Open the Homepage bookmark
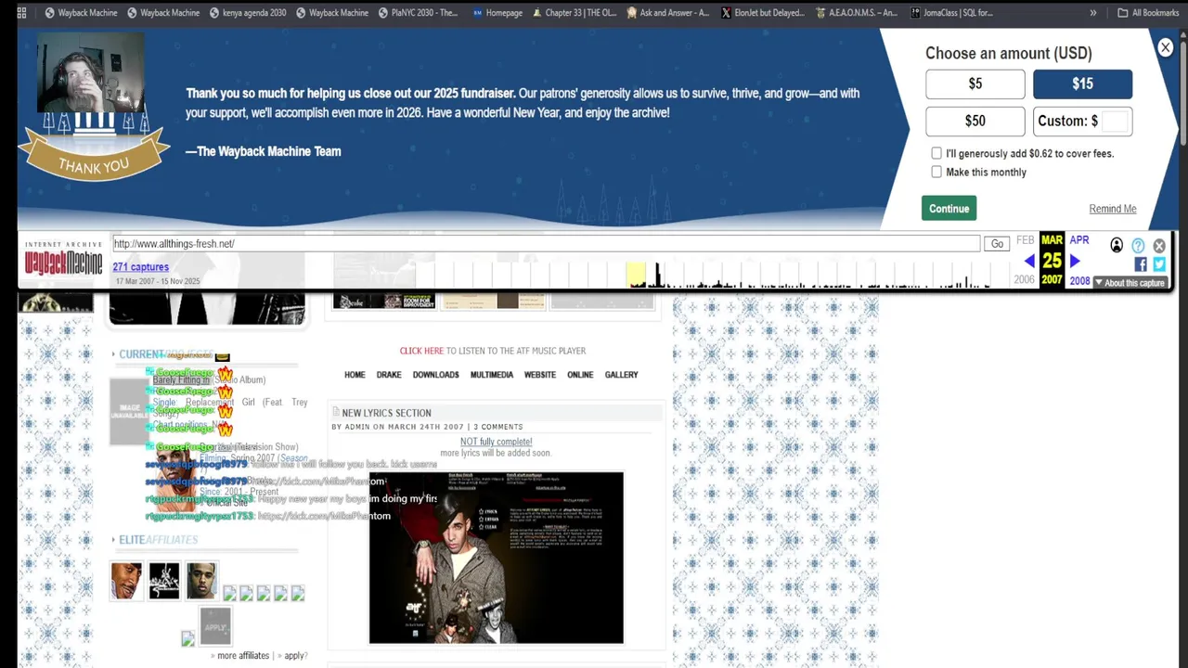The image size is (1188, 668). click(497, 13)
